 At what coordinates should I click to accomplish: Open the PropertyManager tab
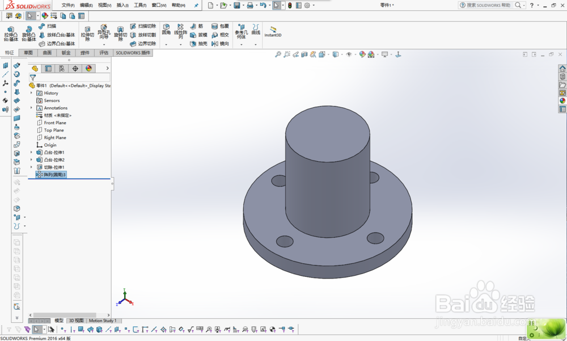[48, 69]
